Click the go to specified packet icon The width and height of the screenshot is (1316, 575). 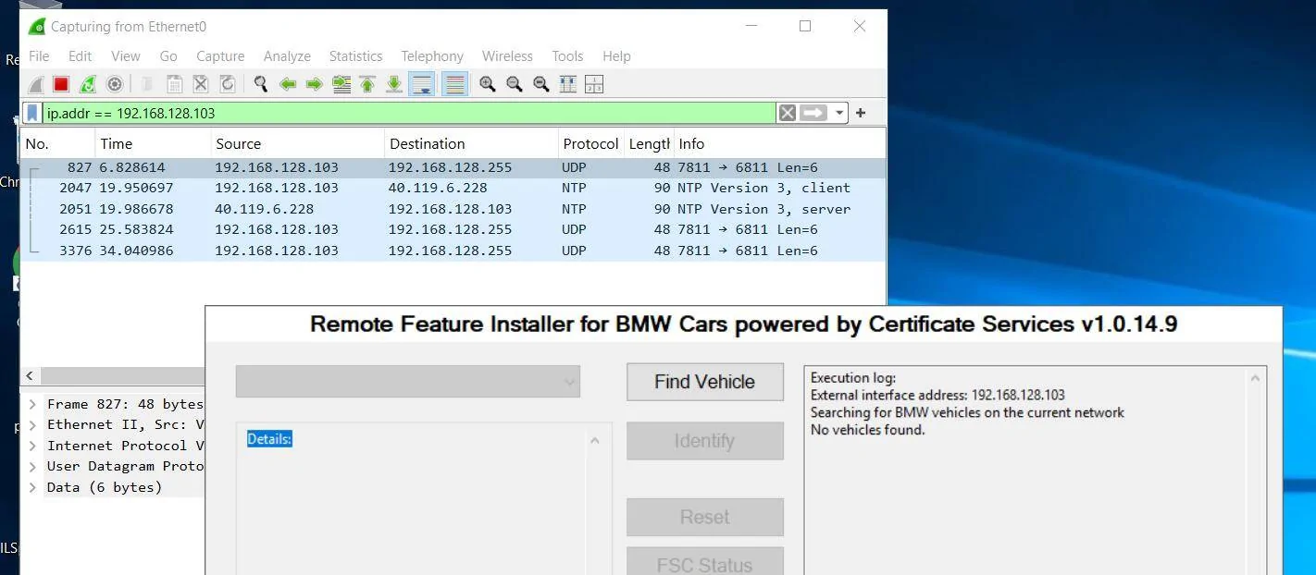341,84
